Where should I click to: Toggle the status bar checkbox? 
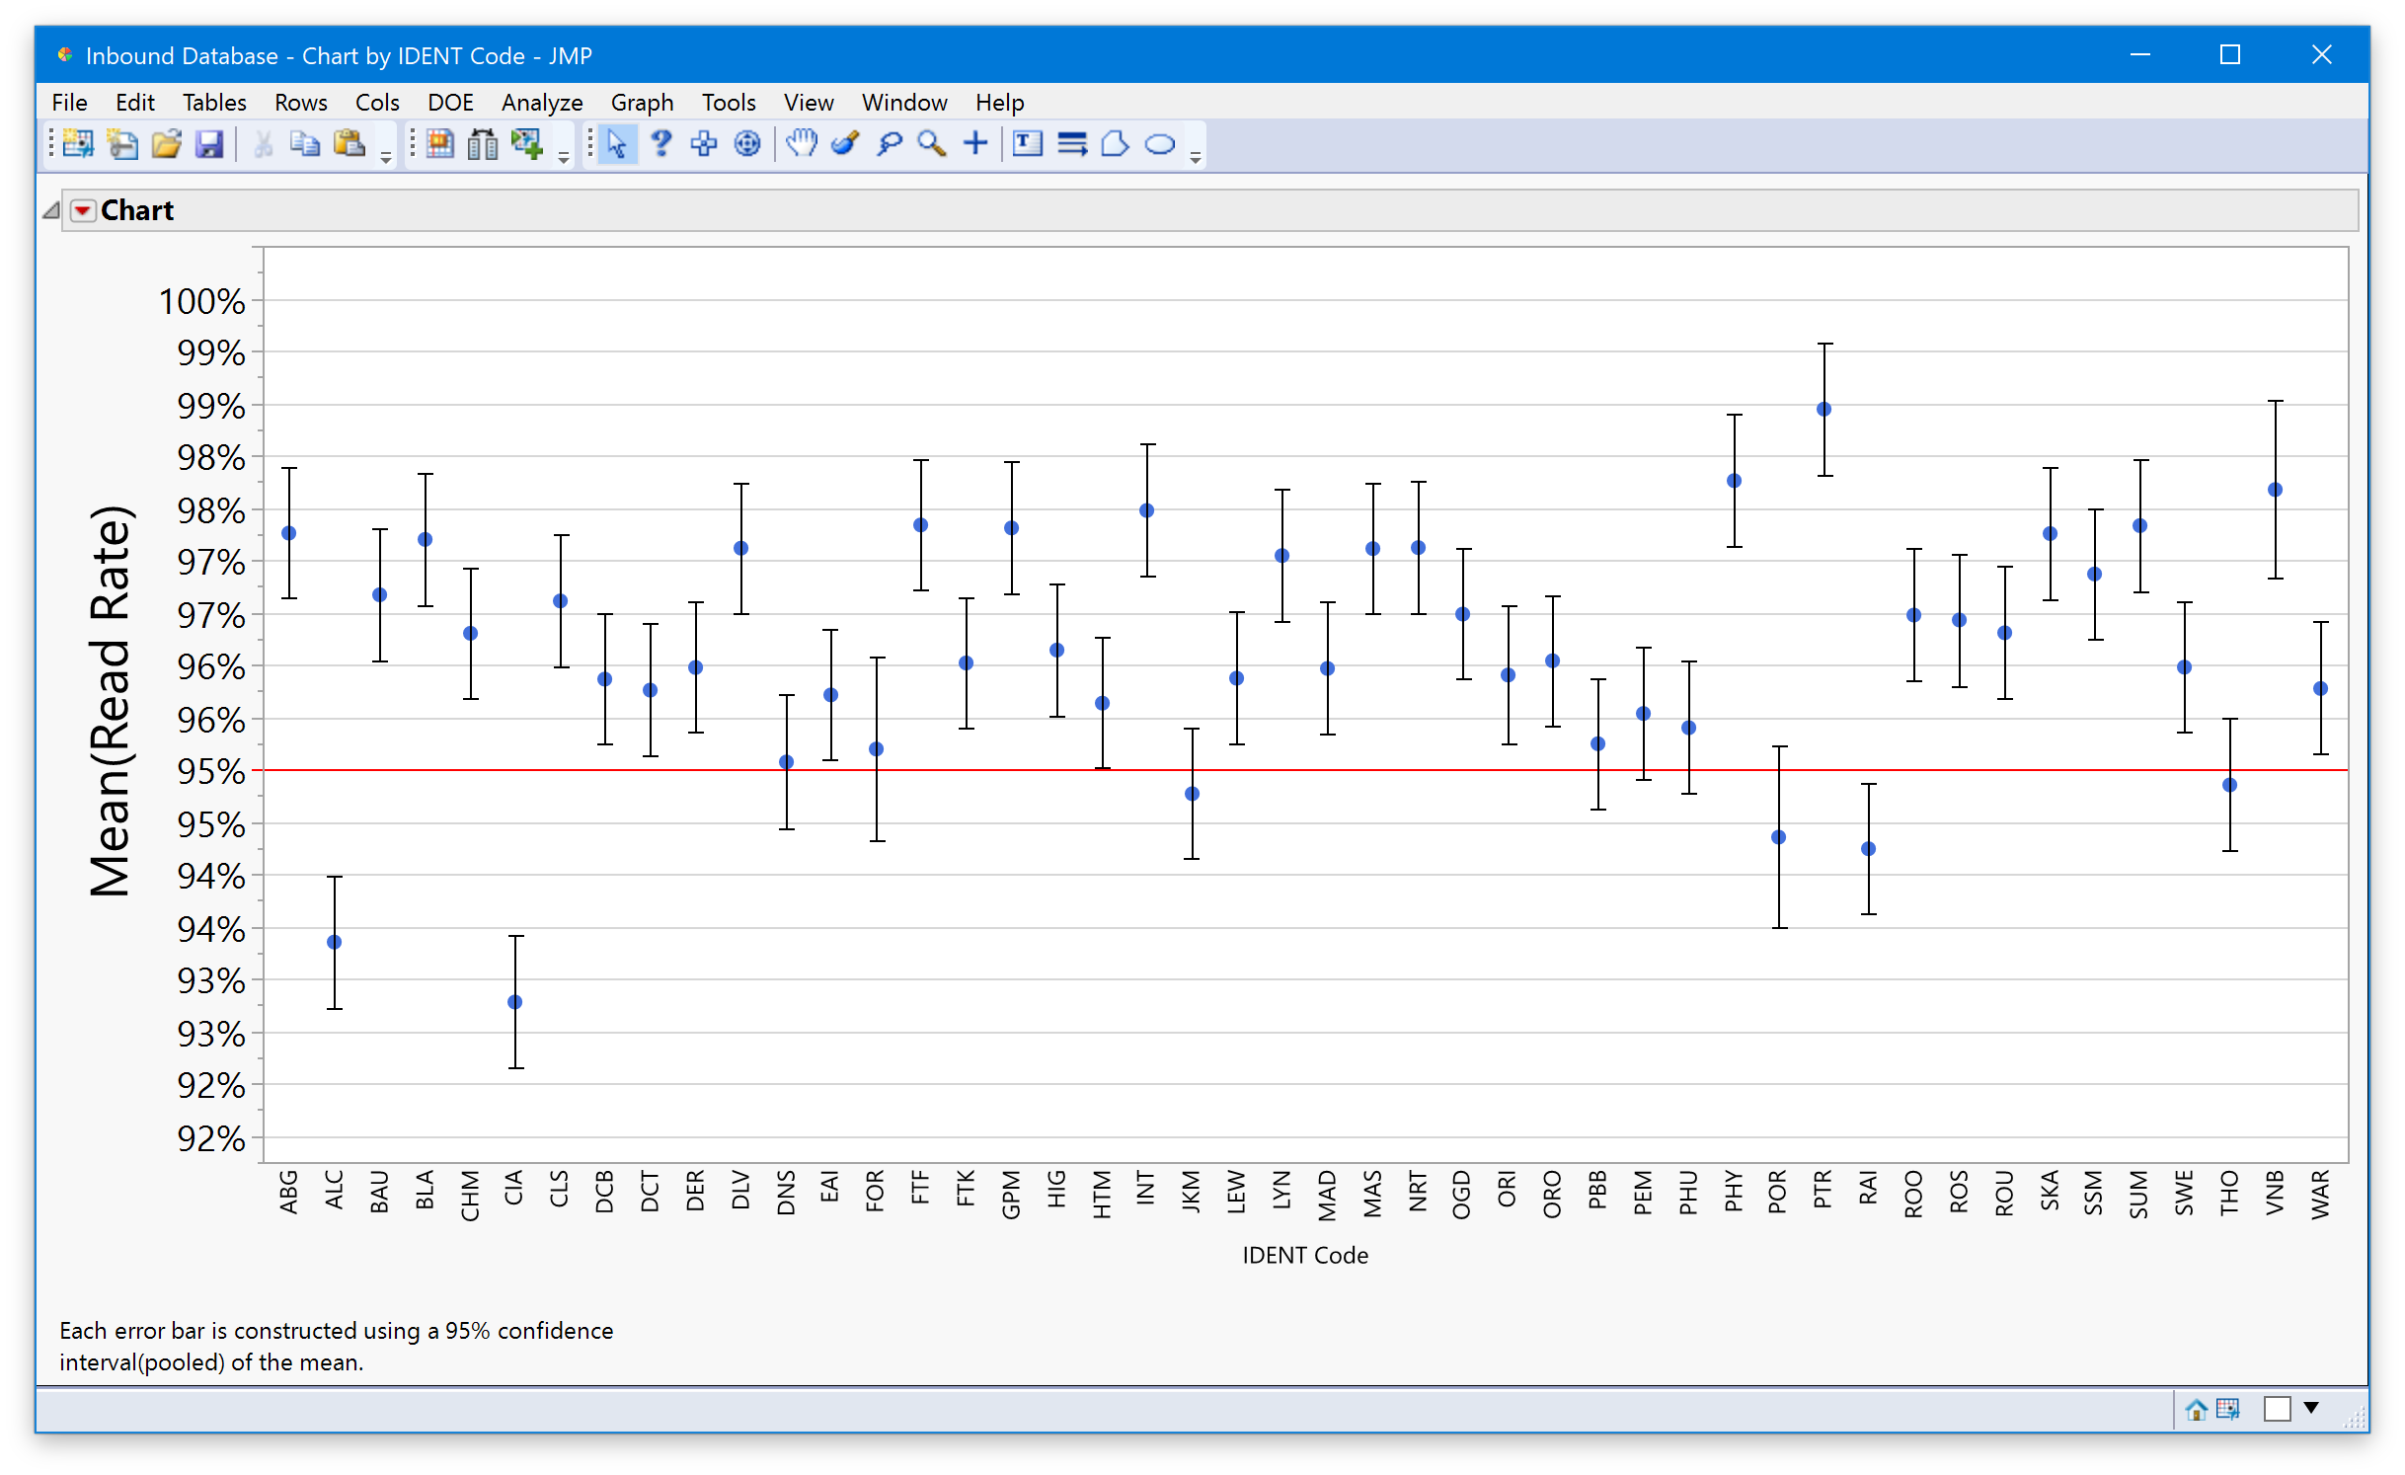click(x=2277, y=1409)
